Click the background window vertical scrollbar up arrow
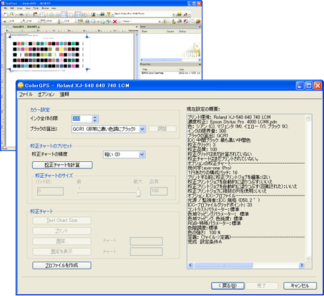324x296 pixels. coord(136,35)
